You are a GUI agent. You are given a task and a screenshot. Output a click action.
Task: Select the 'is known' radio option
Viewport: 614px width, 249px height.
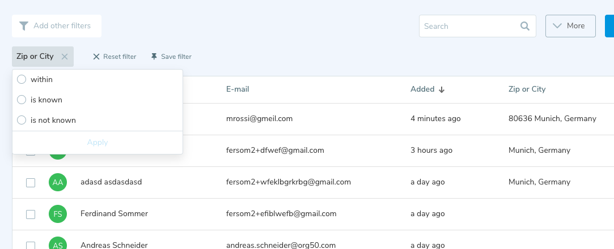(22, 100)
